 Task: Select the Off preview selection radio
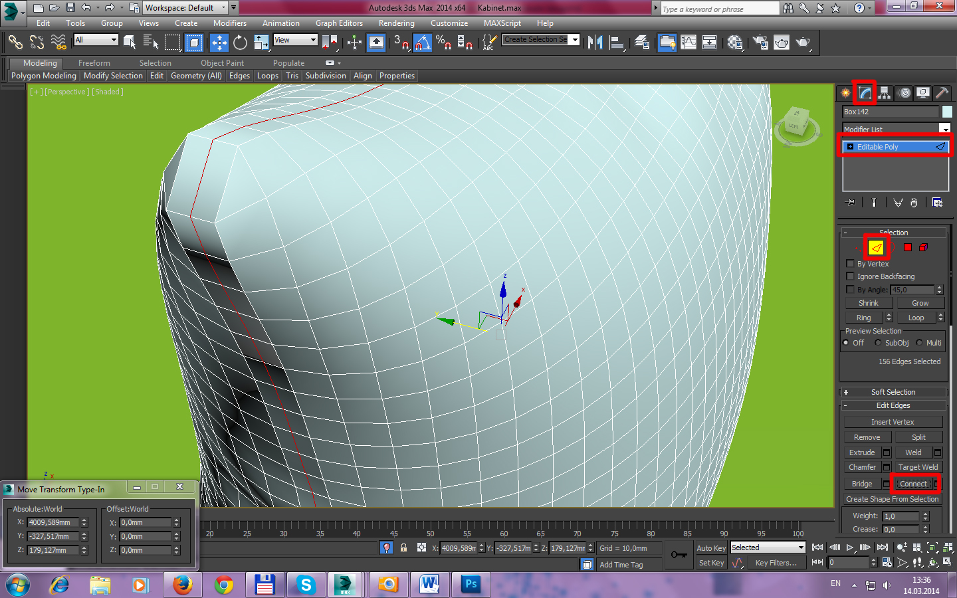tap(846, 343)
